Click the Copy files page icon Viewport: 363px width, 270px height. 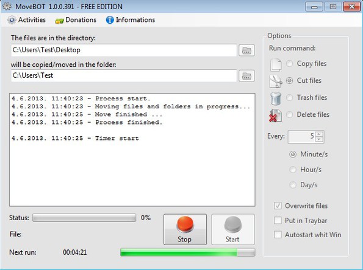tap(276, 64)
